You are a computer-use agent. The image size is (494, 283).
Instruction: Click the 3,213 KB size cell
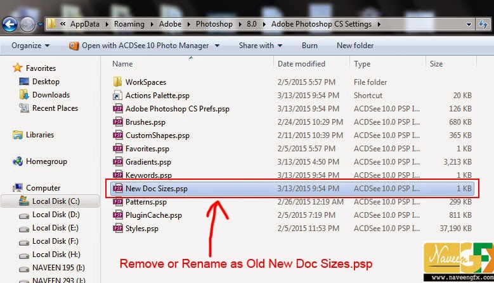tap(457, 161)
